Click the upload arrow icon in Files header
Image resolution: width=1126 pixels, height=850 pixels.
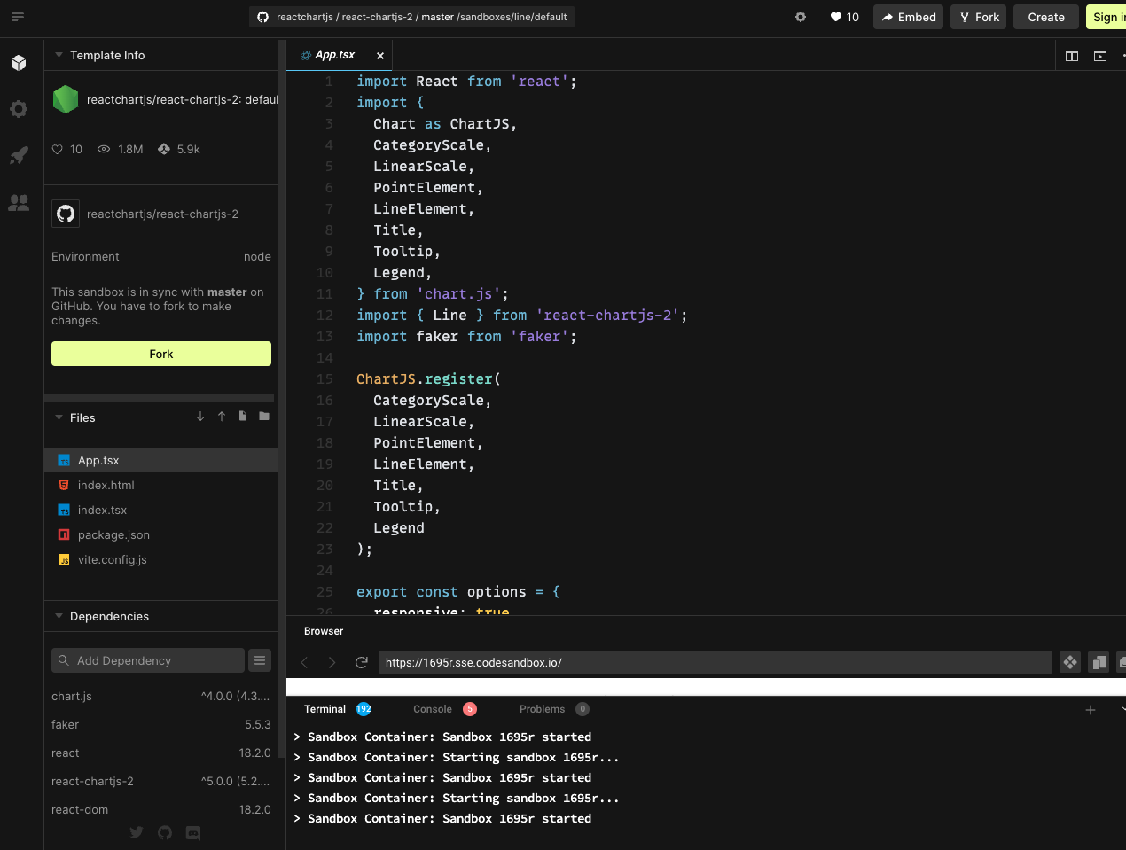click(x=222, y=417)
